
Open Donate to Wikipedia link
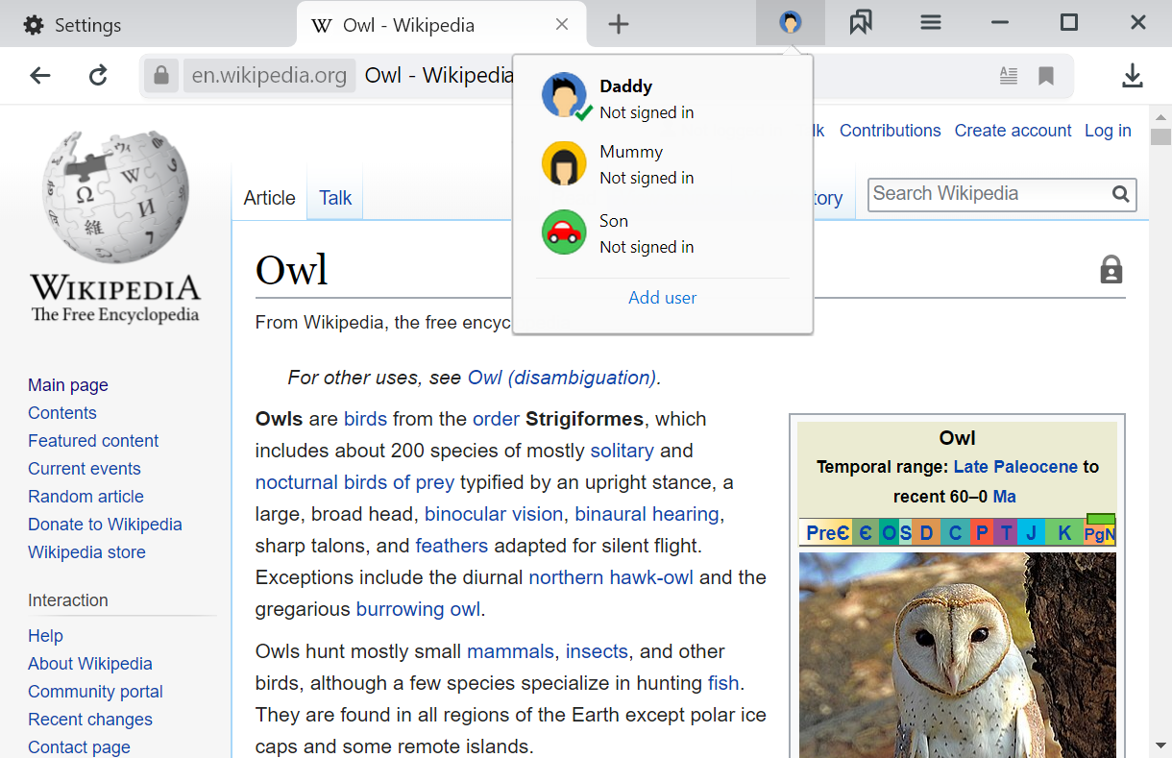tap(105, 525)
